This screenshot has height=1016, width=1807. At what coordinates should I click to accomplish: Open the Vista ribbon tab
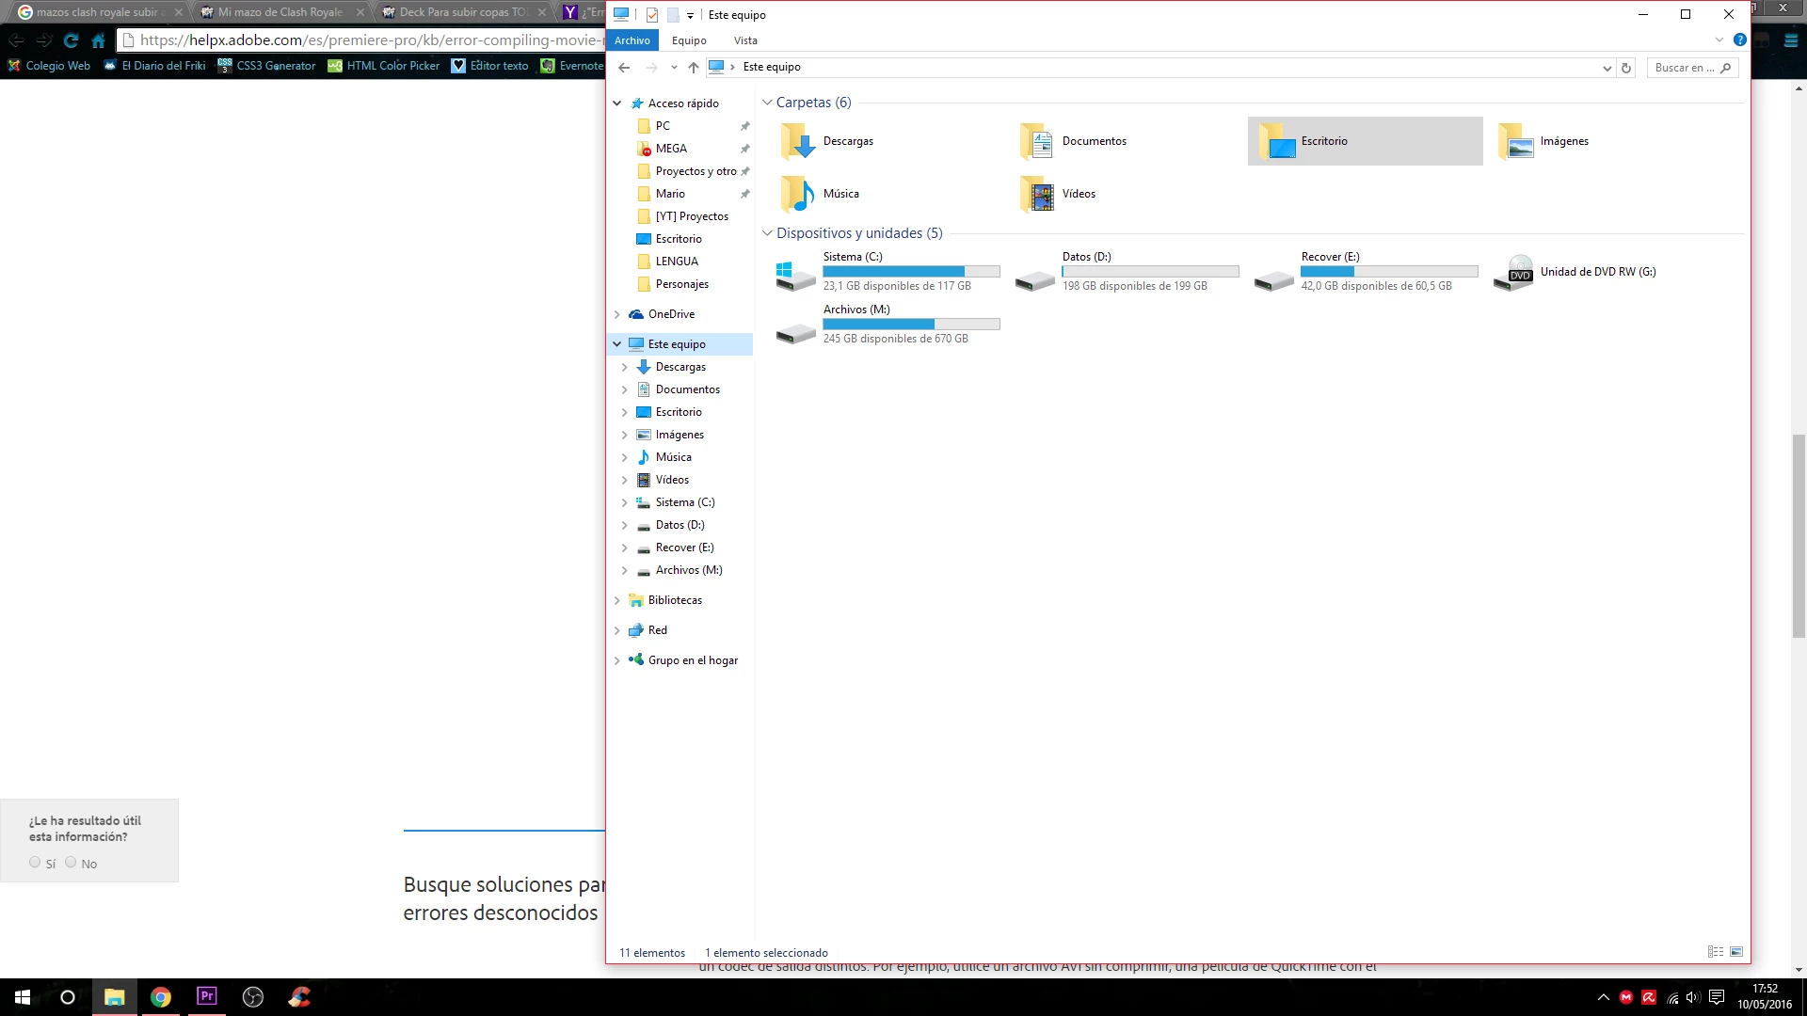click(745, 40)
